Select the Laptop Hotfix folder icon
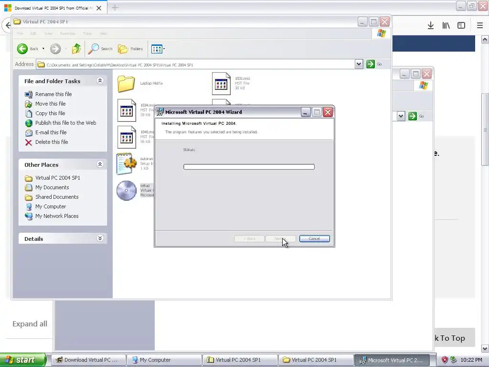489x367 pixels. point(126,83)
